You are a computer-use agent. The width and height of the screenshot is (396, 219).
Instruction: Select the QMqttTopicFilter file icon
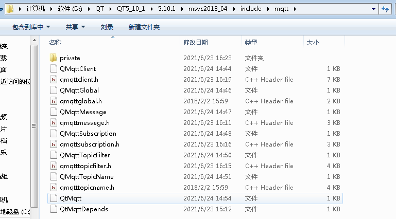[x=54, y=155]
